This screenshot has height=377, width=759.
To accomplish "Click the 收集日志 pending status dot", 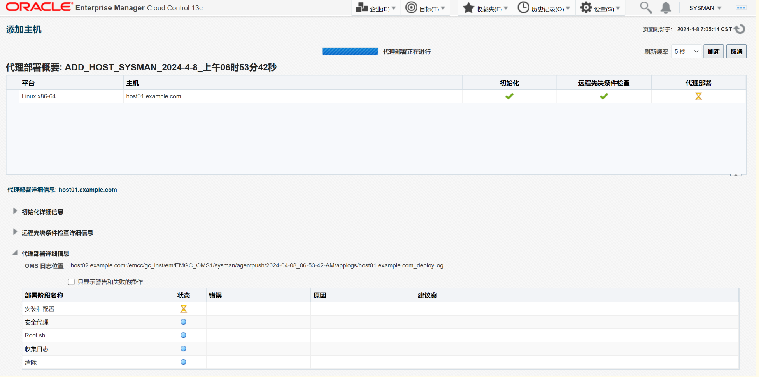I will pos(183,349).
